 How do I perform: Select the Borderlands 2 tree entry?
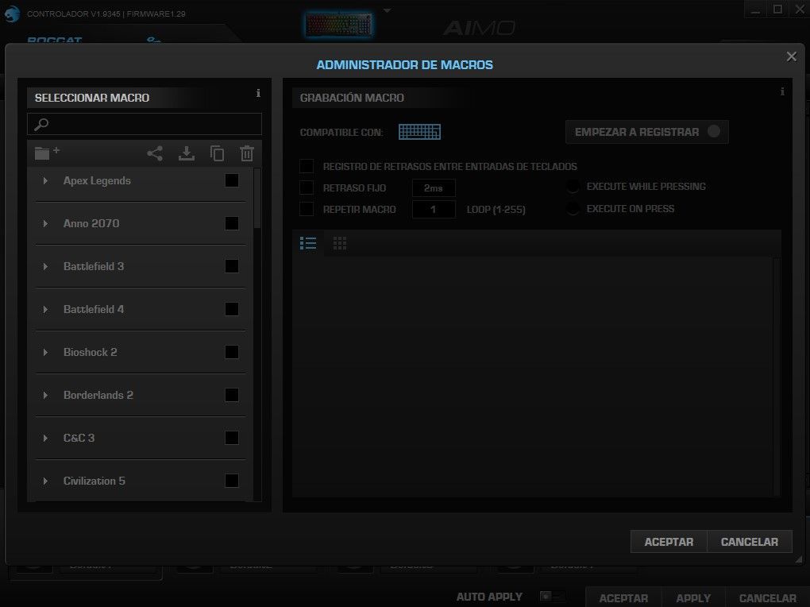pyautogui.click(x=98, y=395)
